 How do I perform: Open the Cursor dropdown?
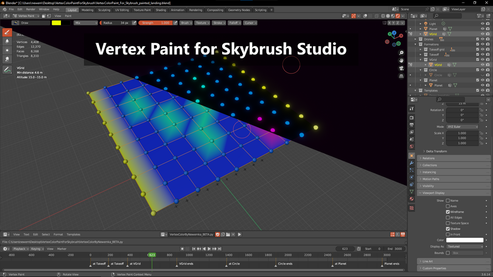(250, 23)
